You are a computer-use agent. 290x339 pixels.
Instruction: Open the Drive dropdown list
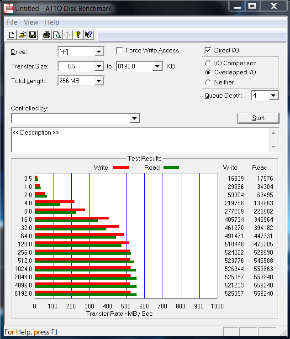pyautogui.click(x=99, y=52)
